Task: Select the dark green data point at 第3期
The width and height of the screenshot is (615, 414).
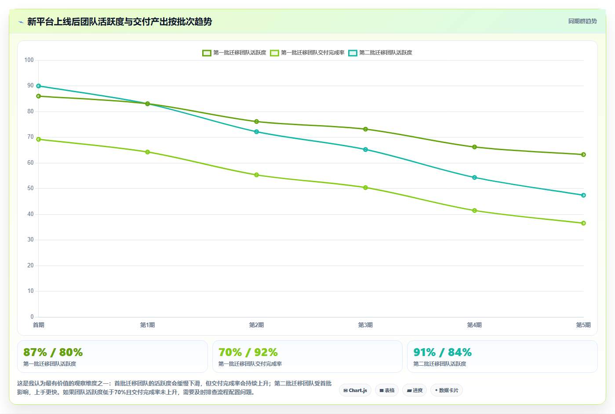Action: tap(366, 129)
